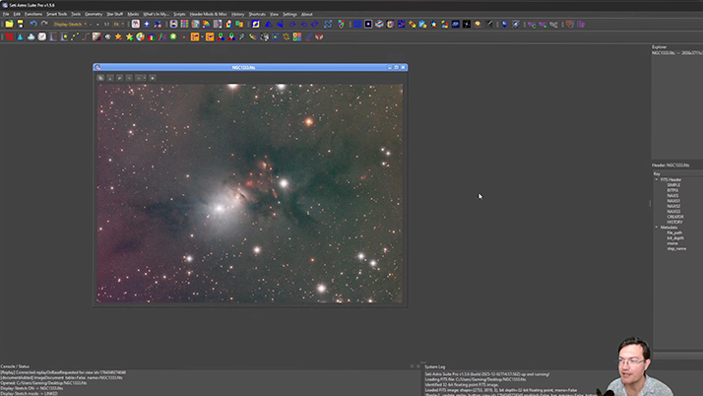Click the red circular icon ending second toolbar
This screenshot has width=703, height=396.
tap(319, 36)
